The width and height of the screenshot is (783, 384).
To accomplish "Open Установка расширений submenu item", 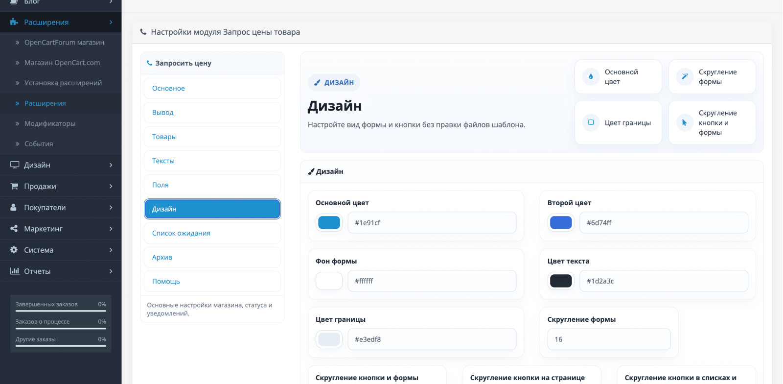I will 61,83.
